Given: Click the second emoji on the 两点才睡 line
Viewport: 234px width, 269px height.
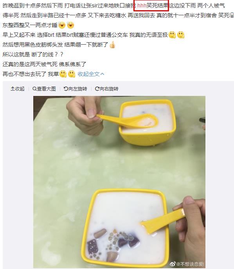Looking at the screenshot, I should tap(70, 25).
